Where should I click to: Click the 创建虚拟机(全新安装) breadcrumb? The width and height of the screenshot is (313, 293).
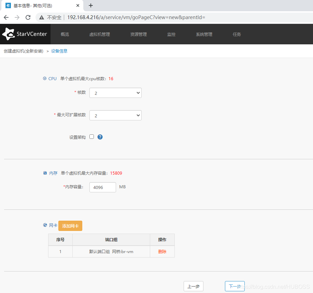(x=23, y=51)
